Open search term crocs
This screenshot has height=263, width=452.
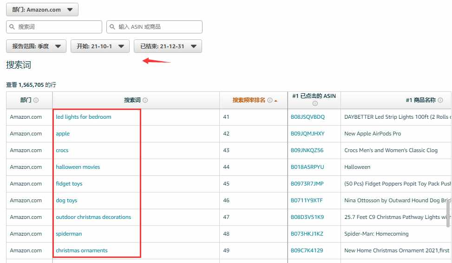point(62,150)
